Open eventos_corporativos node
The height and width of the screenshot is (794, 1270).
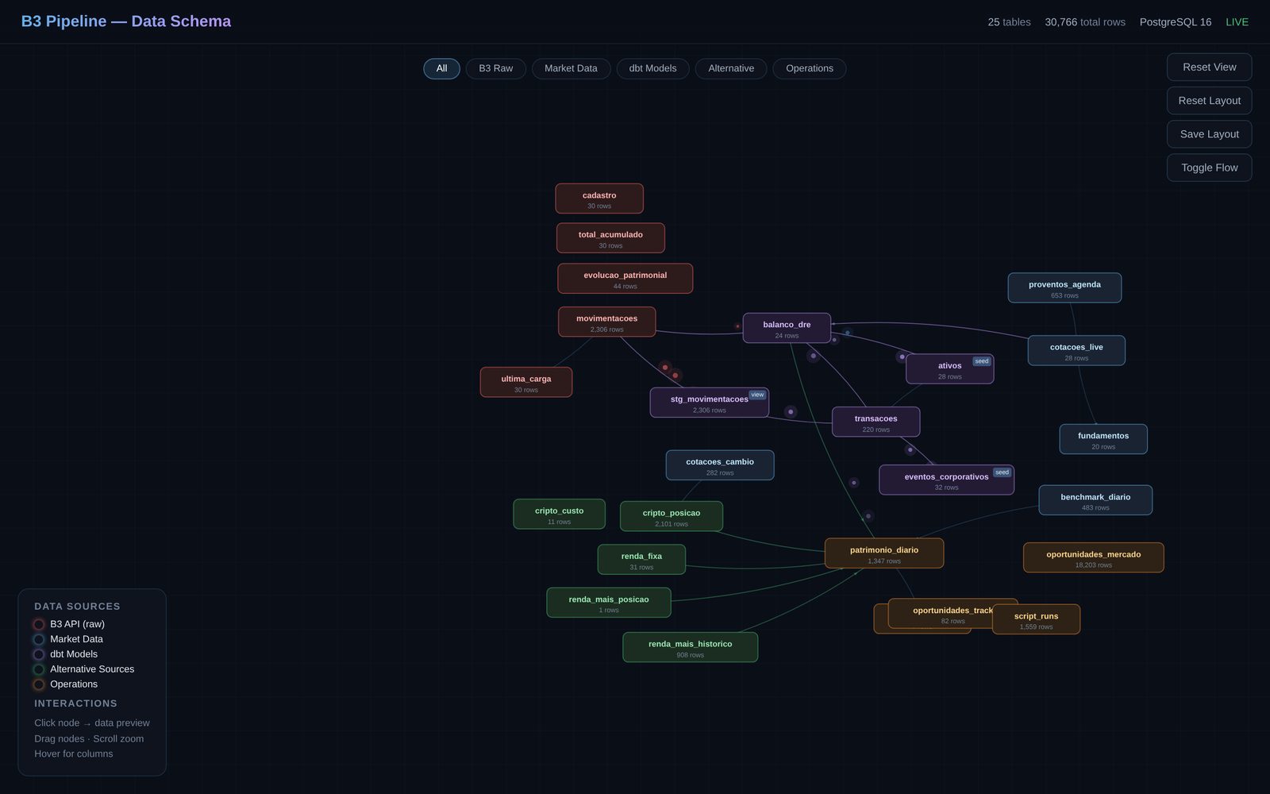[946, 480]
